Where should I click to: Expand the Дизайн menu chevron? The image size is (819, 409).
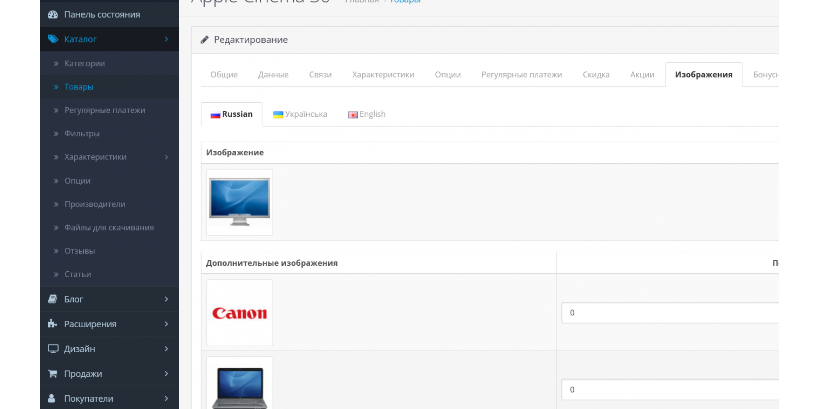167,349
